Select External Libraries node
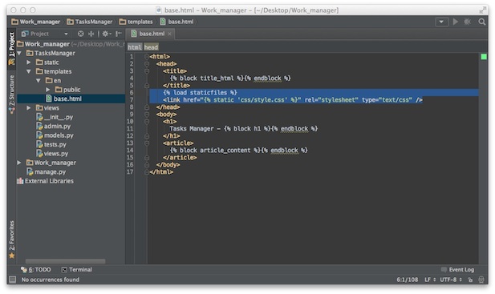The image size is (495, 294). coord(46,181)
